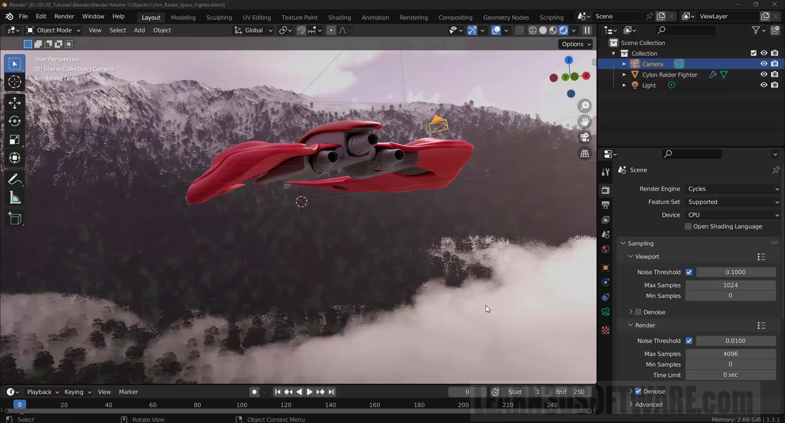Open the World properties tab
This screenshot has height=423, width=785.
(606, 249)
